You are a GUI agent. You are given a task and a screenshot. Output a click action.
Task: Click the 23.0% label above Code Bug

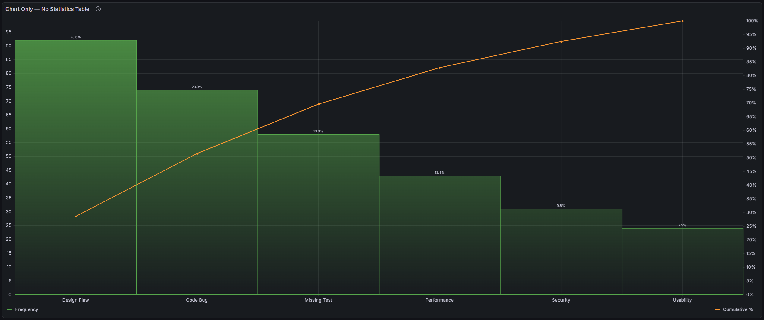(x=197, y=87)
